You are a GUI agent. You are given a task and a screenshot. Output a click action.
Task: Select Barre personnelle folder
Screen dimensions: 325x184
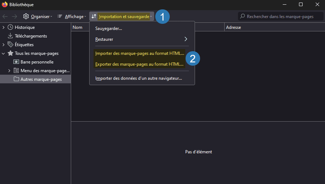pyautogui.click(x=35, y=62)
